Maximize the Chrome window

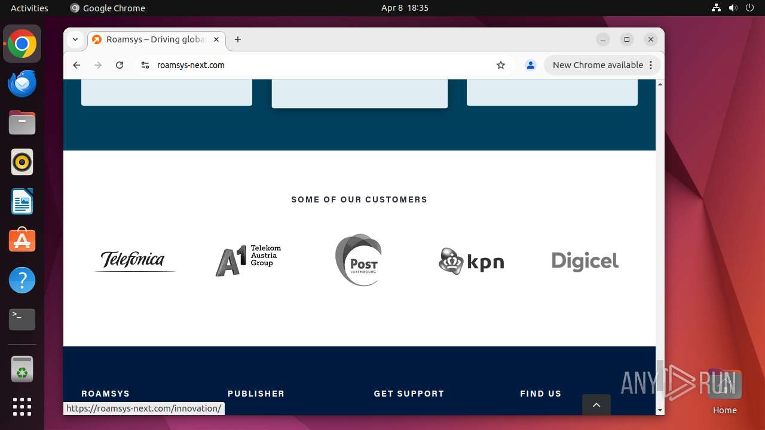click(x=627, y=39)
